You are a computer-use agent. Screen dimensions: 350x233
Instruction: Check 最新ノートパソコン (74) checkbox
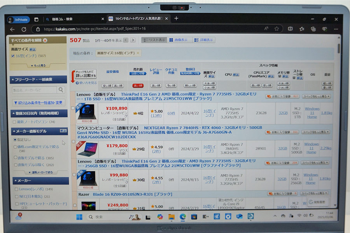(x=14, y=122)
